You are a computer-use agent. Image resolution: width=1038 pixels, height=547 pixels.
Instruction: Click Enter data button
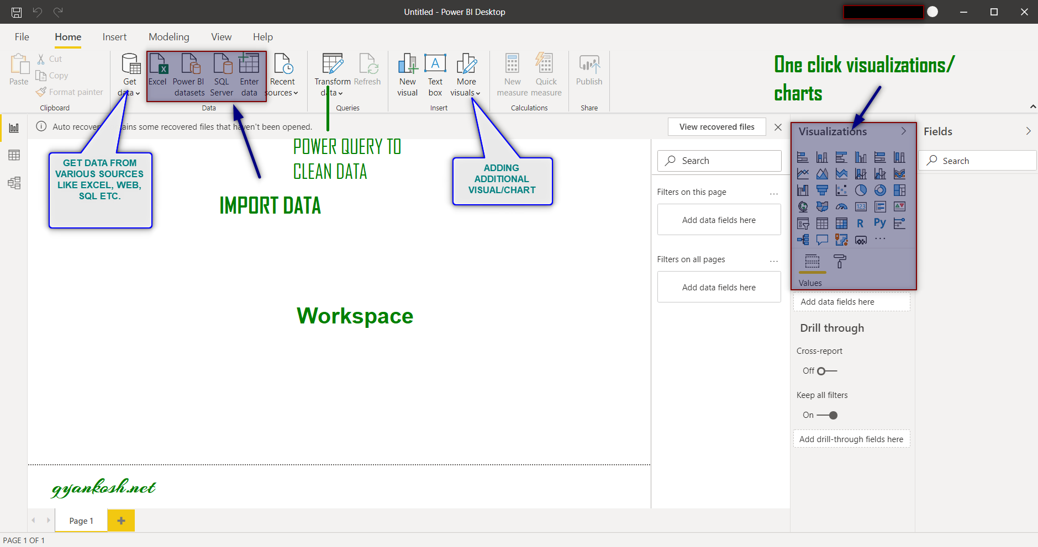point(249,76)
